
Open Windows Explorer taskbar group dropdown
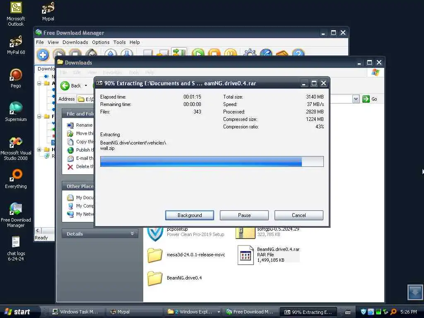click(x=219, y=312)
